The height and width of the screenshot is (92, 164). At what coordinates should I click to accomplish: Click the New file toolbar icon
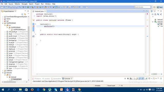tap(2, 7)
